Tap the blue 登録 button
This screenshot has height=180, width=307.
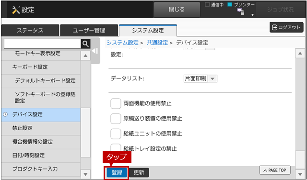117,172
